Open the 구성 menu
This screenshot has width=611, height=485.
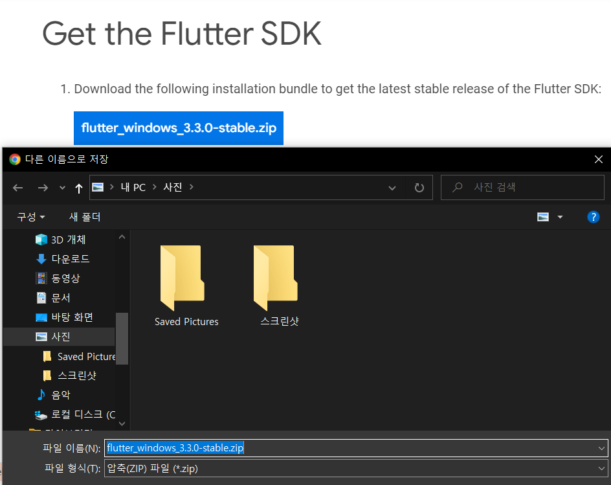31,217
